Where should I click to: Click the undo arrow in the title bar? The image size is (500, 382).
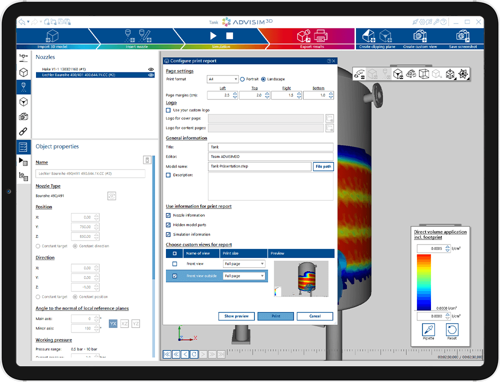(x=21, y=22)
